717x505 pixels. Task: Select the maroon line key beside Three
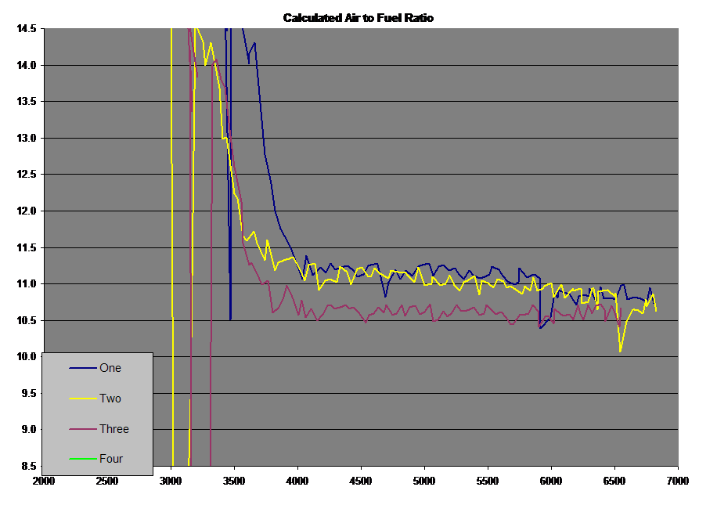tap(82, 429)
